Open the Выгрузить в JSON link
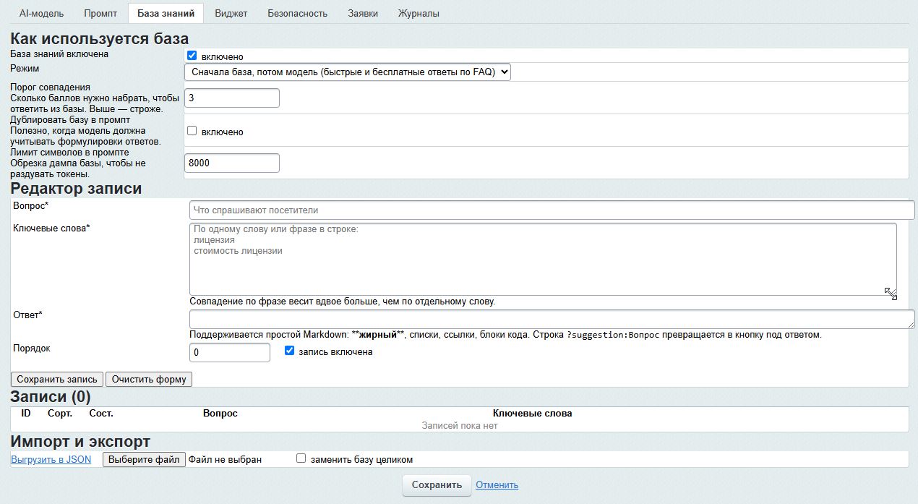The width and height of the screenshot is (918, 504). click(51, 459)
